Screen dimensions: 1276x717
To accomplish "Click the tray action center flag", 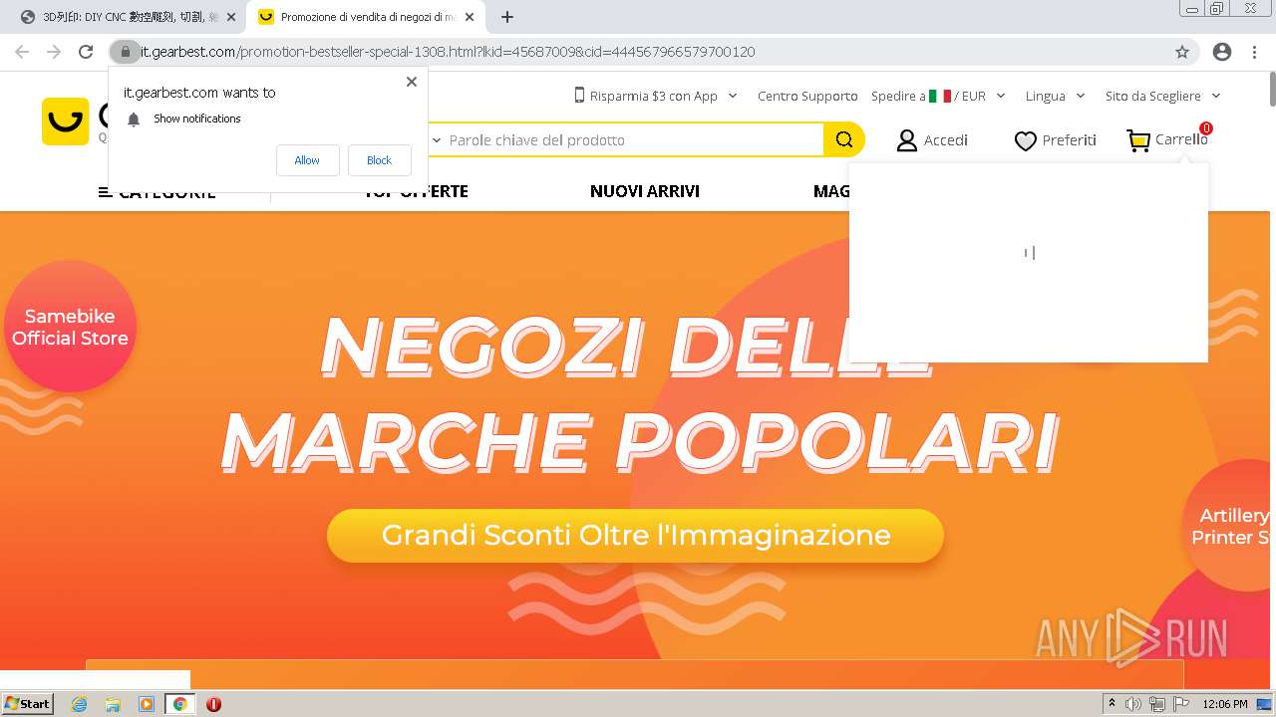I will tap(1180, 704).
